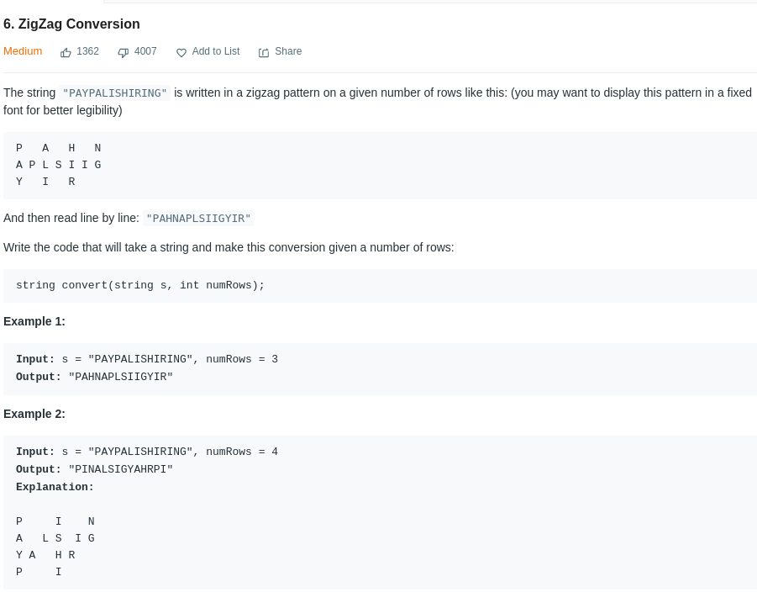757x608 pixels.
Task: Click the heart icon for Add to List
Action: [181, 53]
